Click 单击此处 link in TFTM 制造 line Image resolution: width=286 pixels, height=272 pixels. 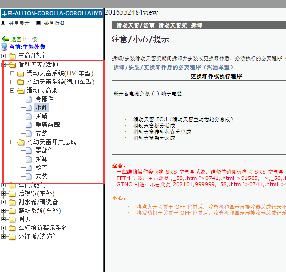click(159, 178)
